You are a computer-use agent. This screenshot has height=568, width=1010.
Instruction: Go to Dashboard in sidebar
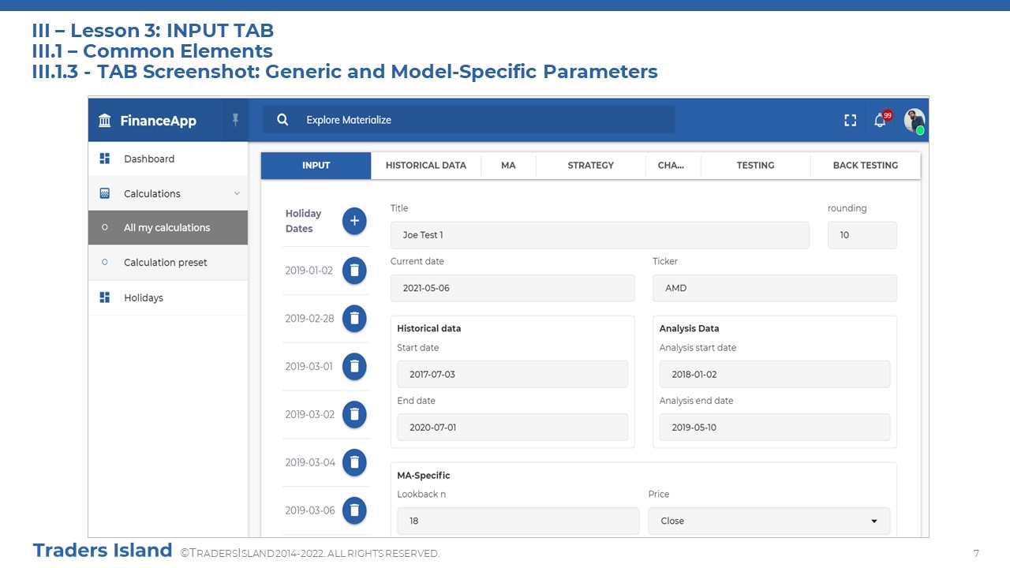tap(149, 159)
